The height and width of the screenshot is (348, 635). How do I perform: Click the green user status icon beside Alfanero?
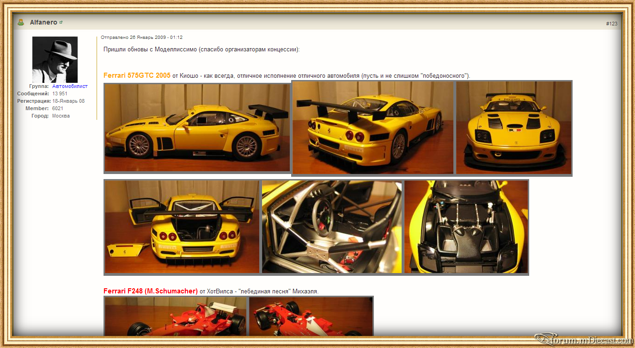pos(21,22)
